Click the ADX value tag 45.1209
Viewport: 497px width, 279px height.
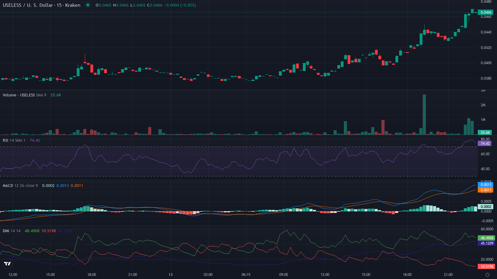[x=485, y=243]
